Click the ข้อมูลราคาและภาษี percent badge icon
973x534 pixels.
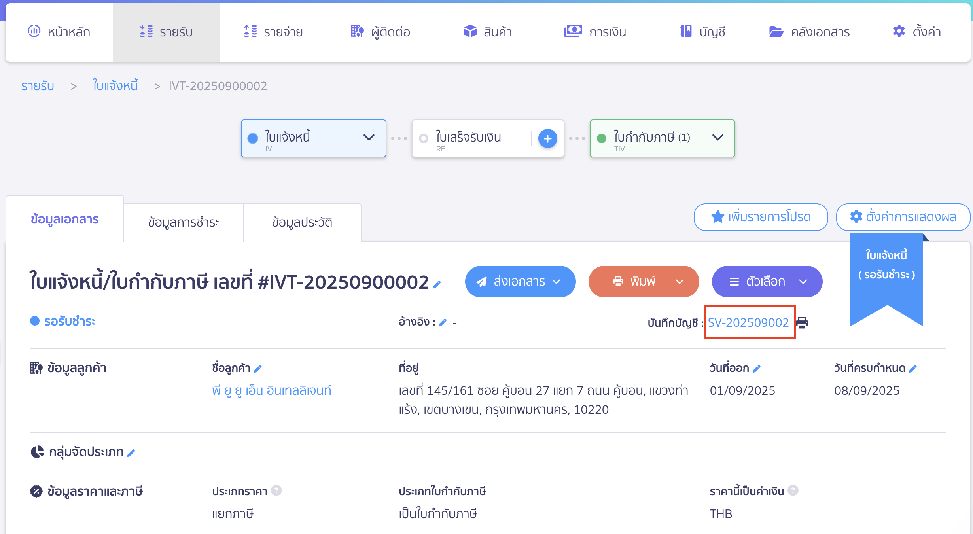36,491
